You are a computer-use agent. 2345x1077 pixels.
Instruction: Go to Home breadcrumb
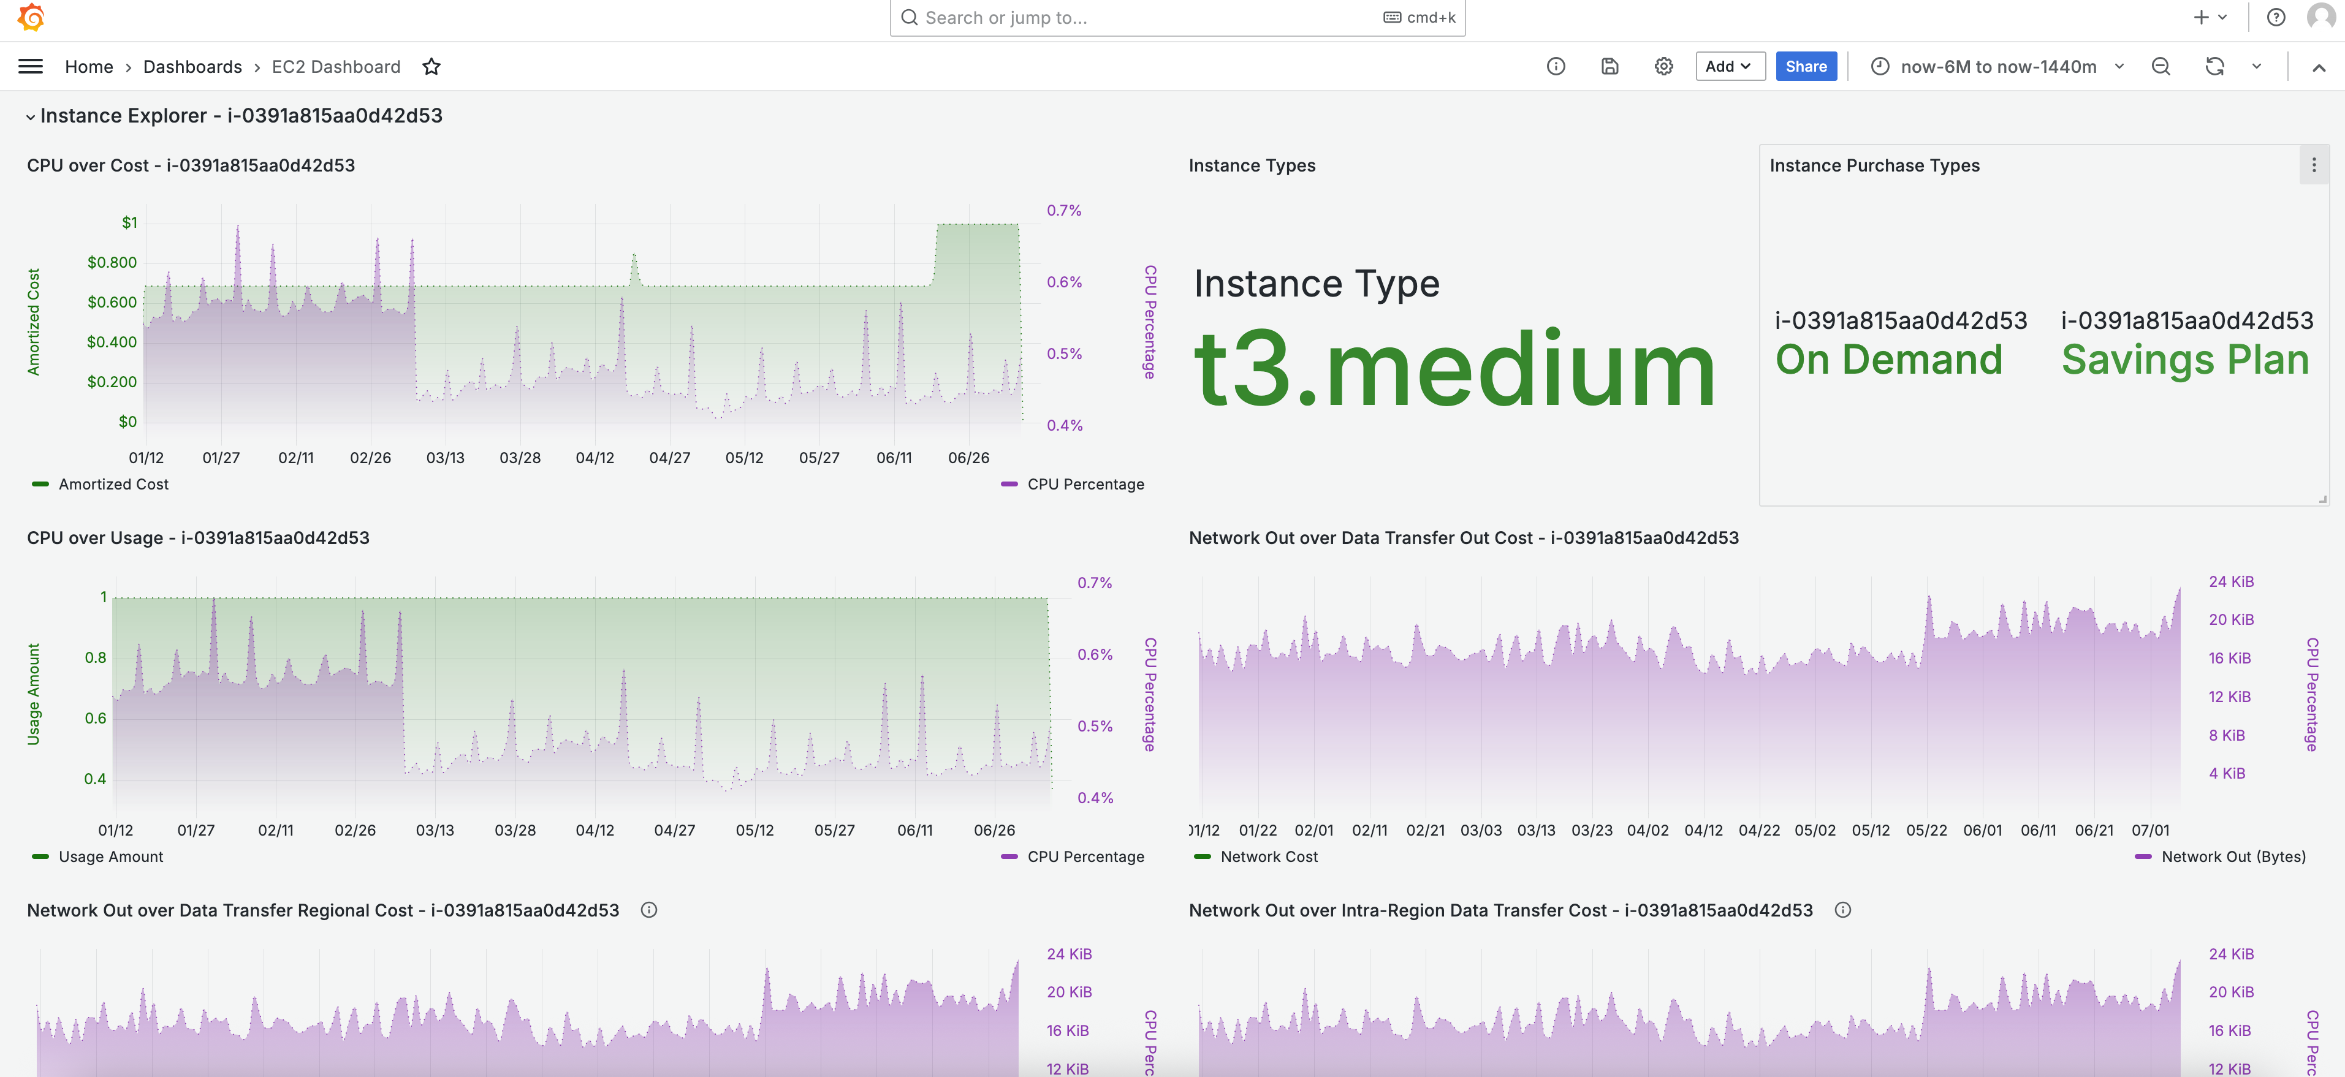[88, 66]
